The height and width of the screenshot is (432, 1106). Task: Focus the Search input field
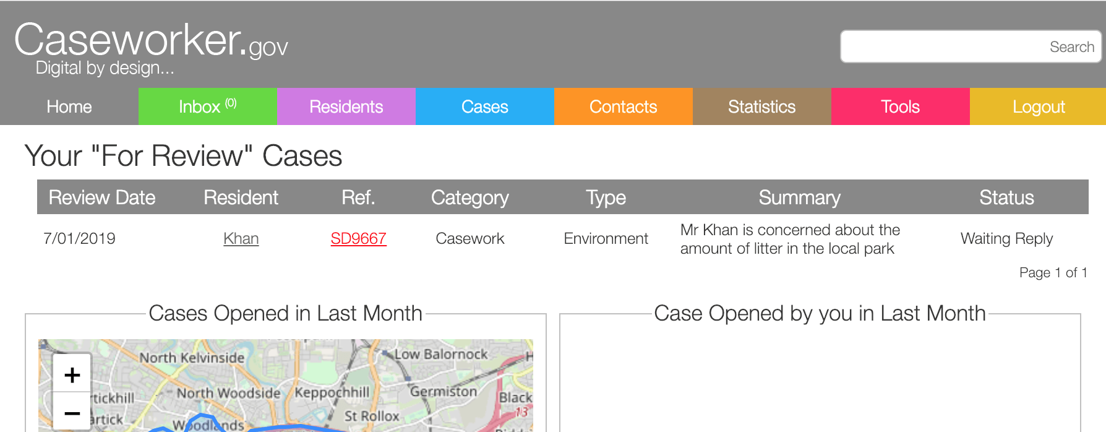[970, 46]
